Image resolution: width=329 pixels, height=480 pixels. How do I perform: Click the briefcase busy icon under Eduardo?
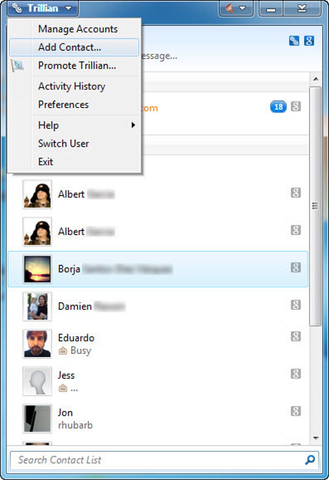click(63, 350)
